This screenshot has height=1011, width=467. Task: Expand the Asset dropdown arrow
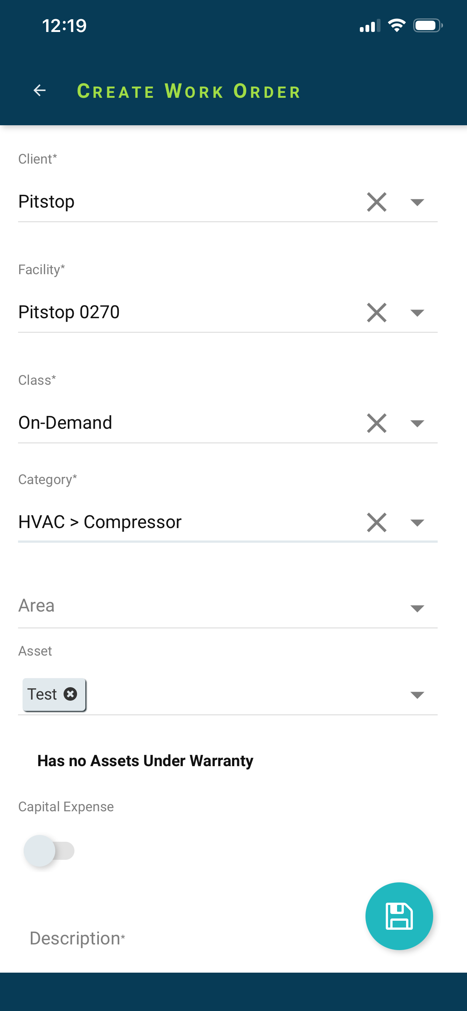417,695
